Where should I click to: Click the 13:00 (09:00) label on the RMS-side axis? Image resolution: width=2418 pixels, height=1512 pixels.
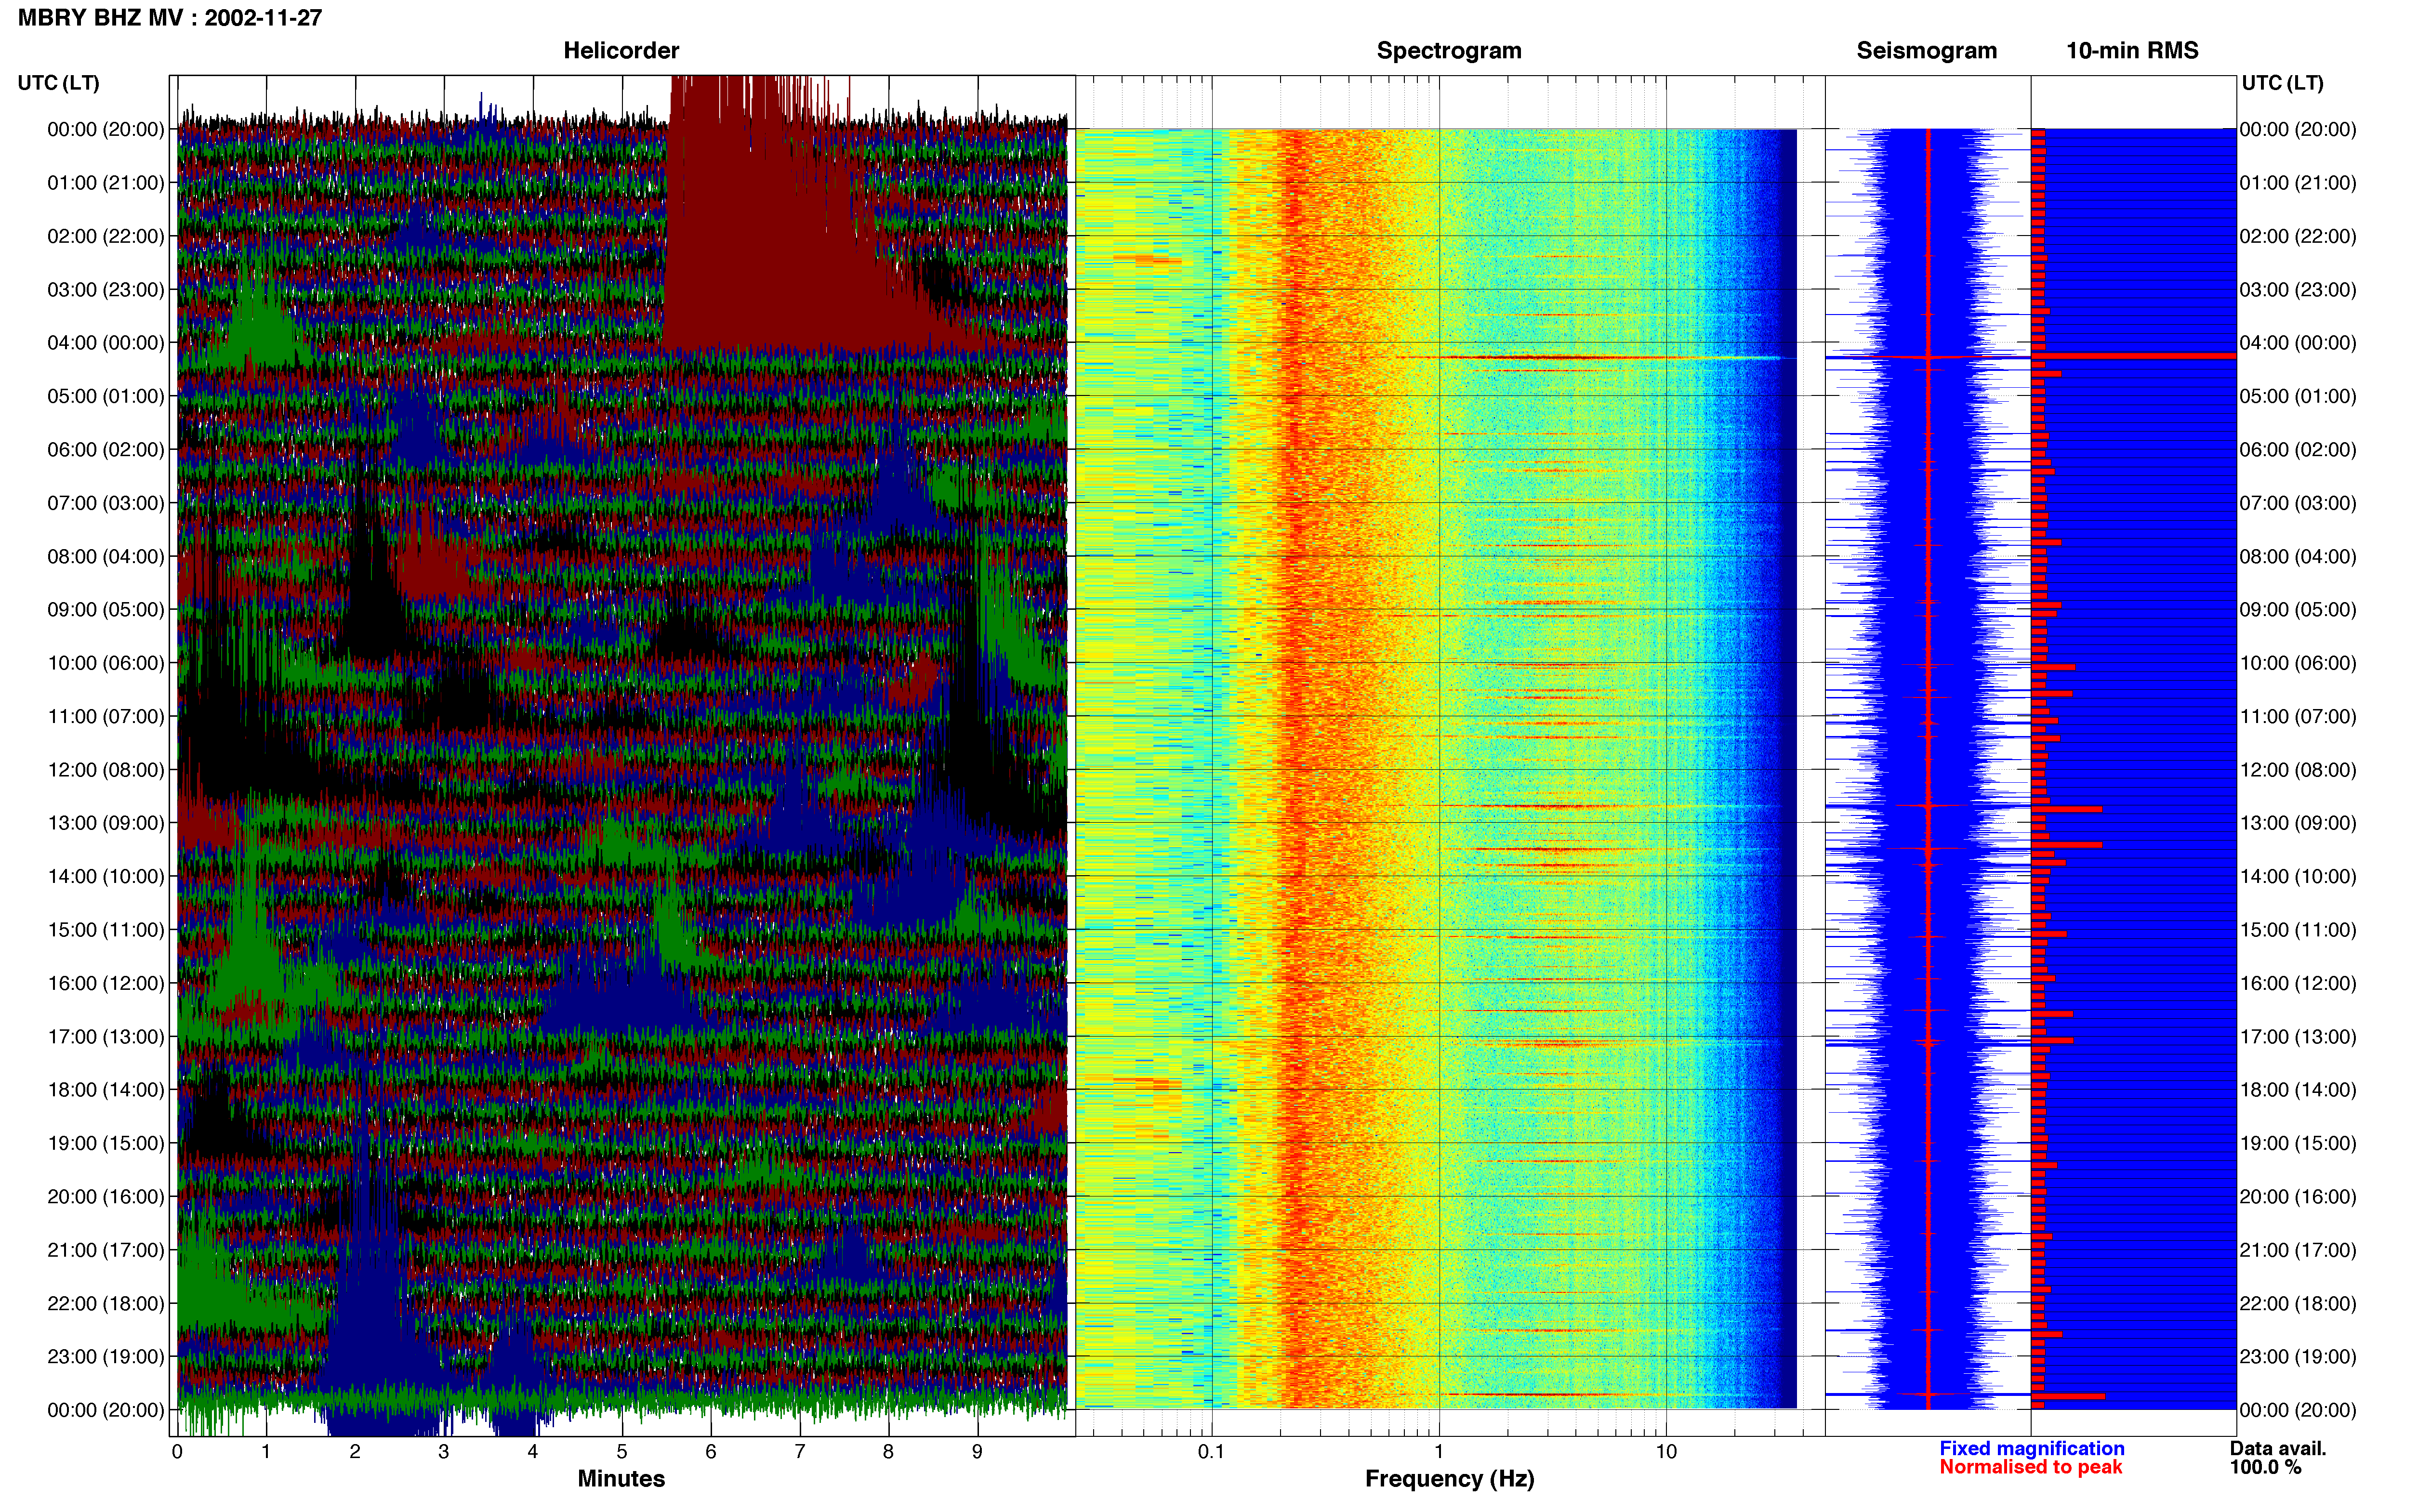(x=2298, y=823)
